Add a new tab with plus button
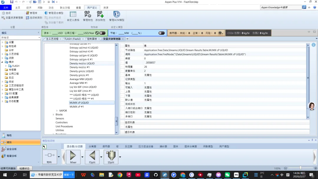The width and height of the screenshot is (318, 179). point(127,39)
